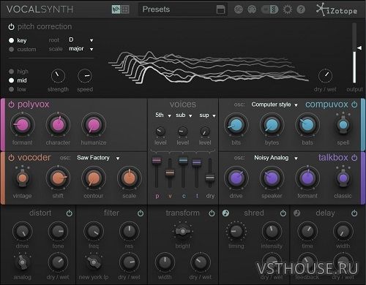The height and width of the screenshot is (285, 366).
Task: Enable the filter effect power button
Action: pyautogui.click(x=141, y=213)
